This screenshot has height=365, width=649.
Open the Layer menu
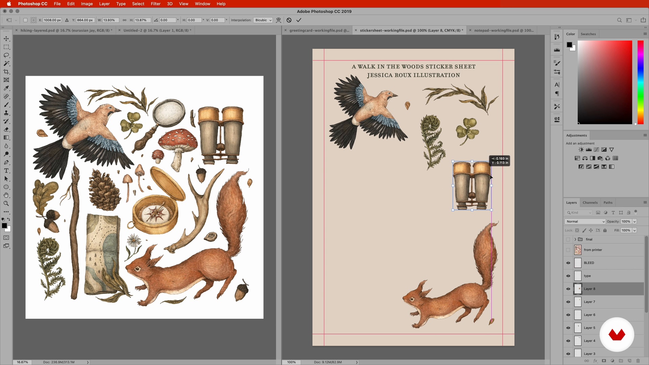[x=104, y=4]
